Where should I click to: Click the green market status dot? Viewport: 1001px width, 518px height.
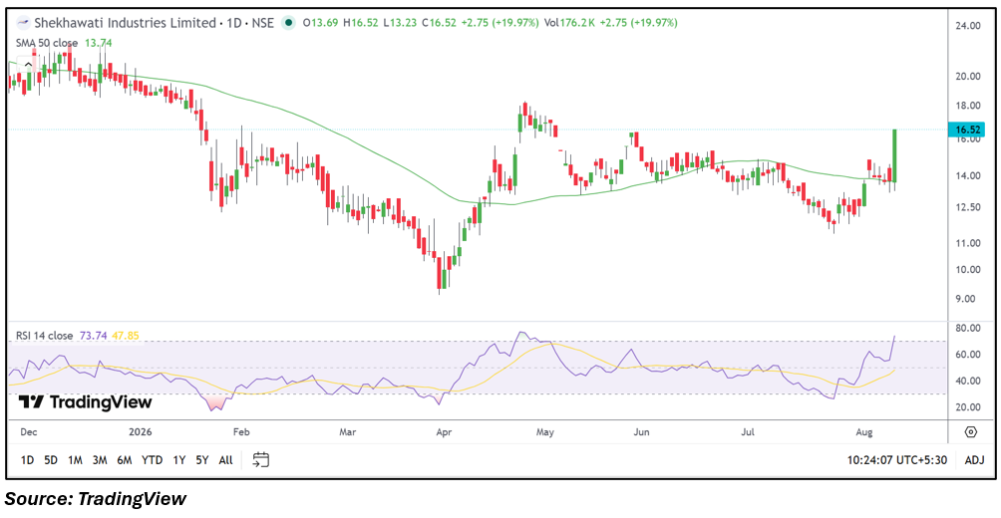(x=289, y=23)
